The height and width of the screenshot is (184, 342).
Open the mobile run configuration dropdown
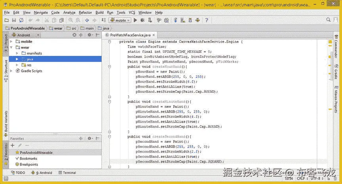point(120,20)
